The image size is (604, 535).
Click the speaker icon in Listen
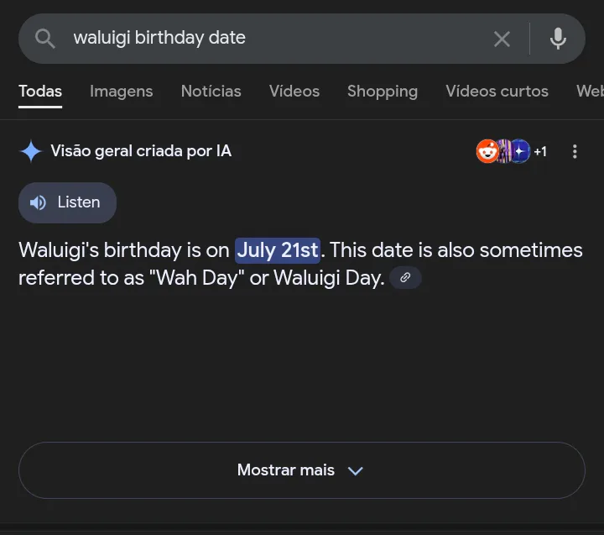click(x=38, y=202)
